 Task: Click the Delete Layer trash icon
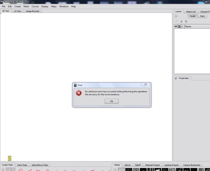coord(181,22)
